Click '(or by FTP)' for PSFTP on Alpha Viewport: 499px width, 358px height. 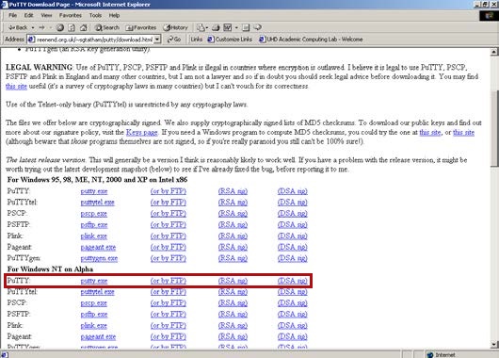click(169, 315)
